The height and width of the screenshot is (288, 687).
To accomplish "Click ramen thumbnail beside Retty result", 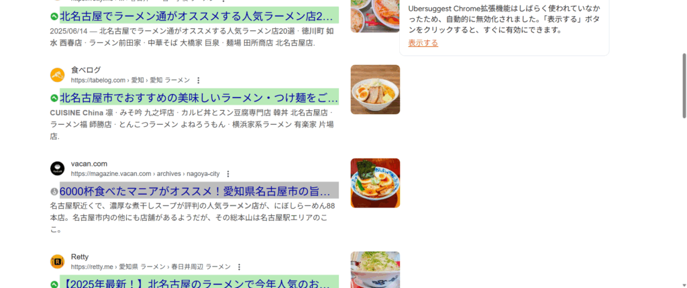I will [x=375, y=270].
